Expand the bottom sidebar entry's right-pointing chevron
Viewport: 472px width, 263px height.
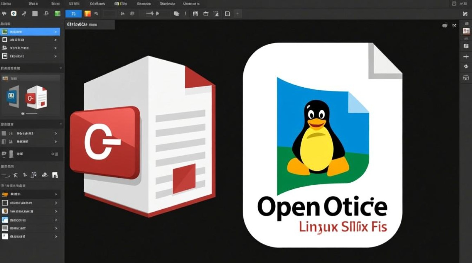click(55, 237)
